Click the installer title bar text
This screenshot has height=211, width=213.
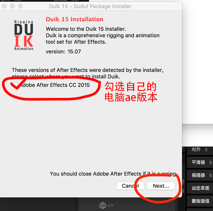[x=90, y=6]
